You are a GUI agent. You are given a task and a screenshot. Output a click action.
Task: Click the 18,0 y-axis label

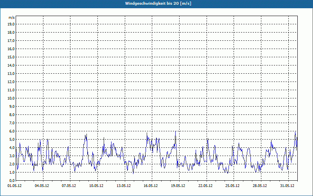[x=11, y=33]
